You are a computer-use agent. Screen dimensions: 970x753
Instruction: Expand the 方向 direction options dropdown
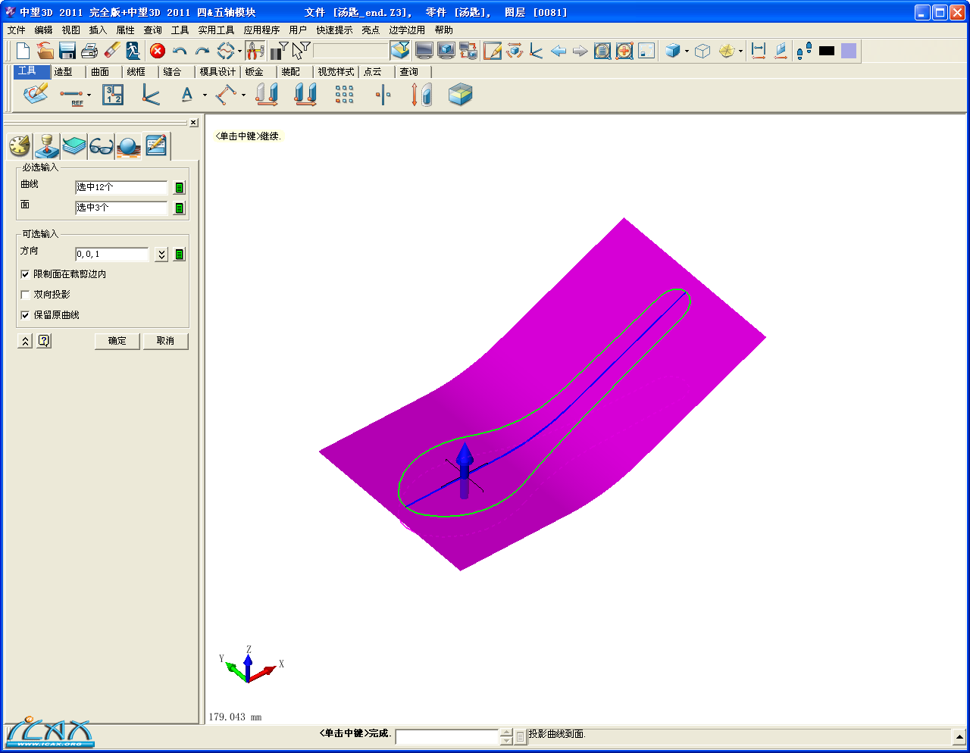click(x=161, y=255)
